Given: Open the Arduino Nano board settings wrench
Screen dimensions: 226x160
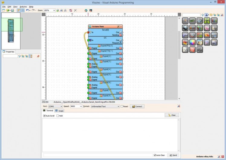Looking at the screenshot, I should click(118, 27).
